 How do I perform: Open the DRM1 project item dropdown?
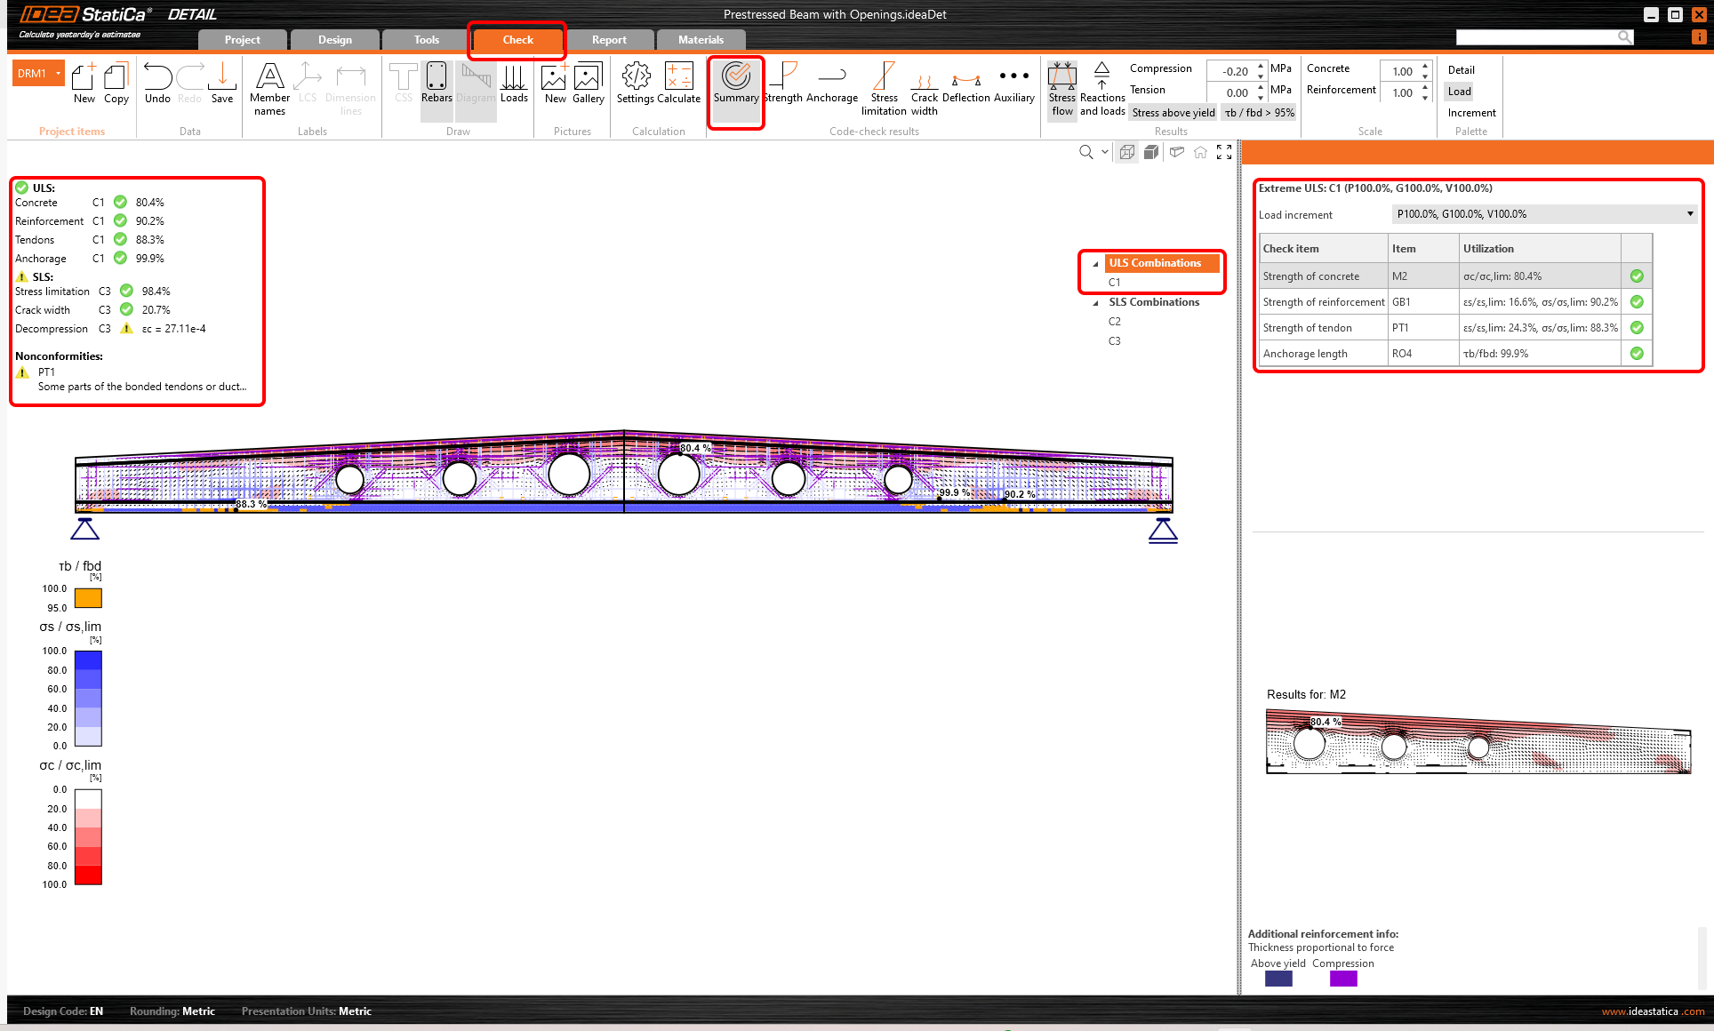(x=59, y=73)
